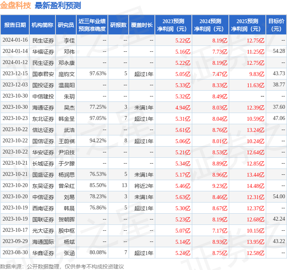Viewport: 287px width, 270px height.
Task: Select 西南证券 institution cell
Action: click(43, 208)
